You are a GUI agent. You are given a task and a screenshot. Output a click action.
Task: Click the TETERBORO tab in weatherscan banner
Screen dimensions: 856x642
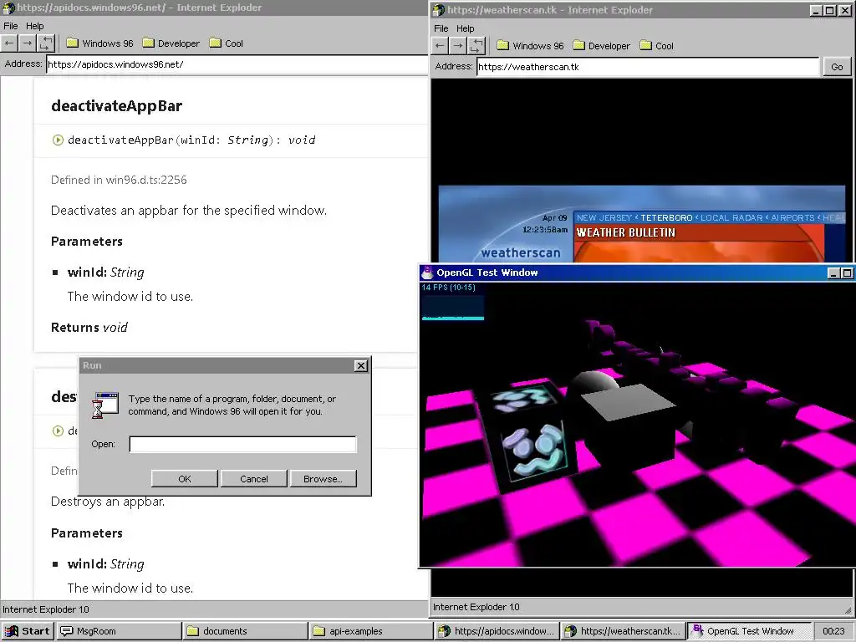(666, 218)
